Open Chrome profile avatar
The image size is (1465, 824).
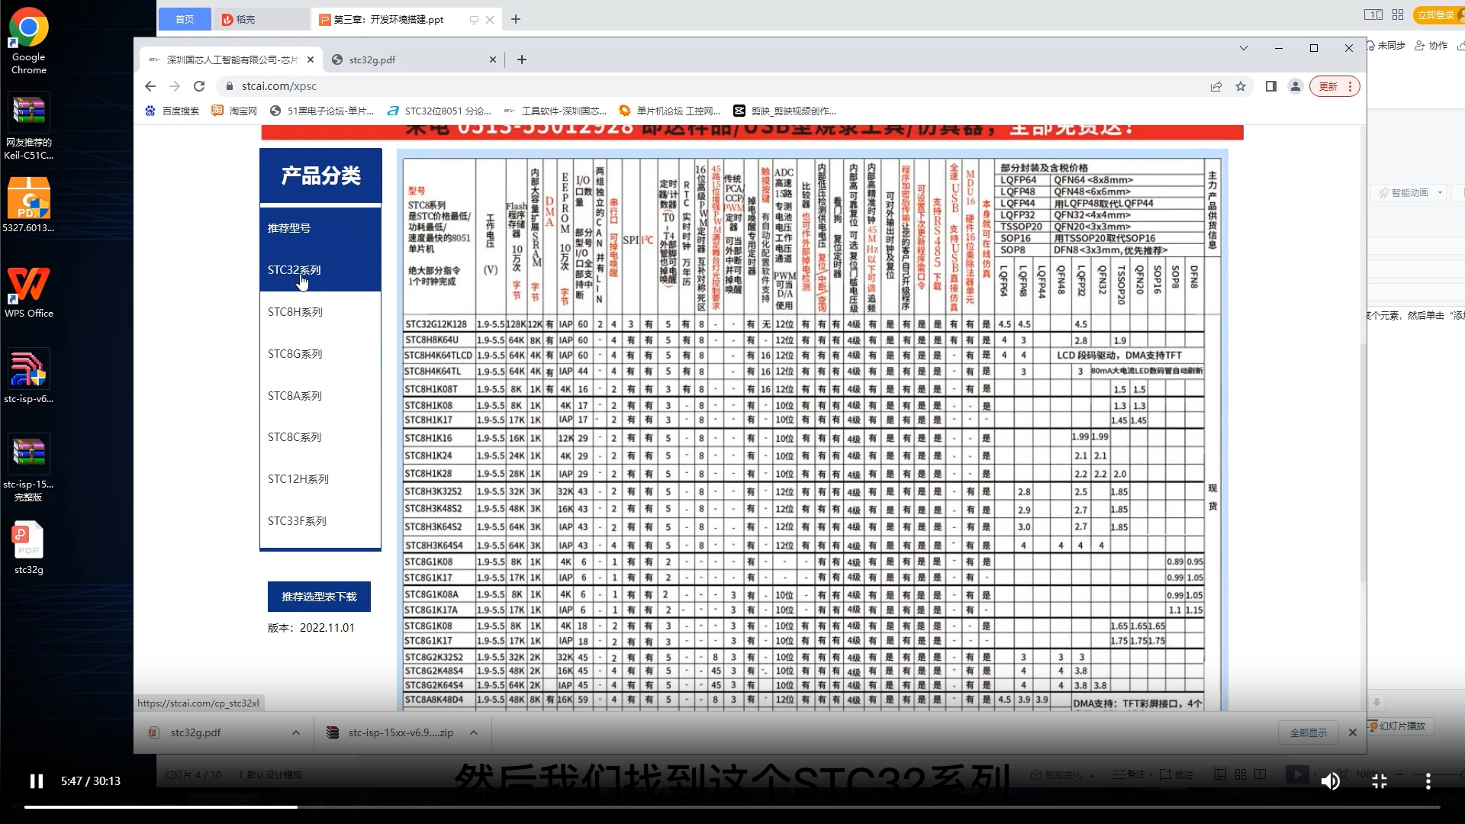(x=1295, y=86)
